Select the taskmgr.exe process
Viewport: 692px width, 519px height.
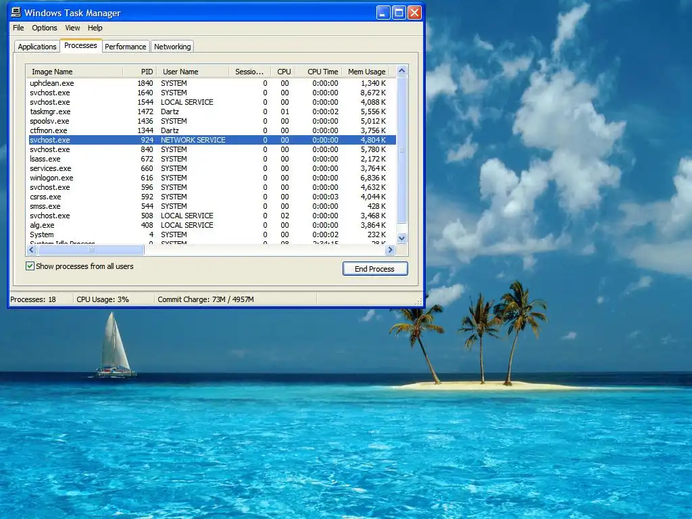point(211,112)
